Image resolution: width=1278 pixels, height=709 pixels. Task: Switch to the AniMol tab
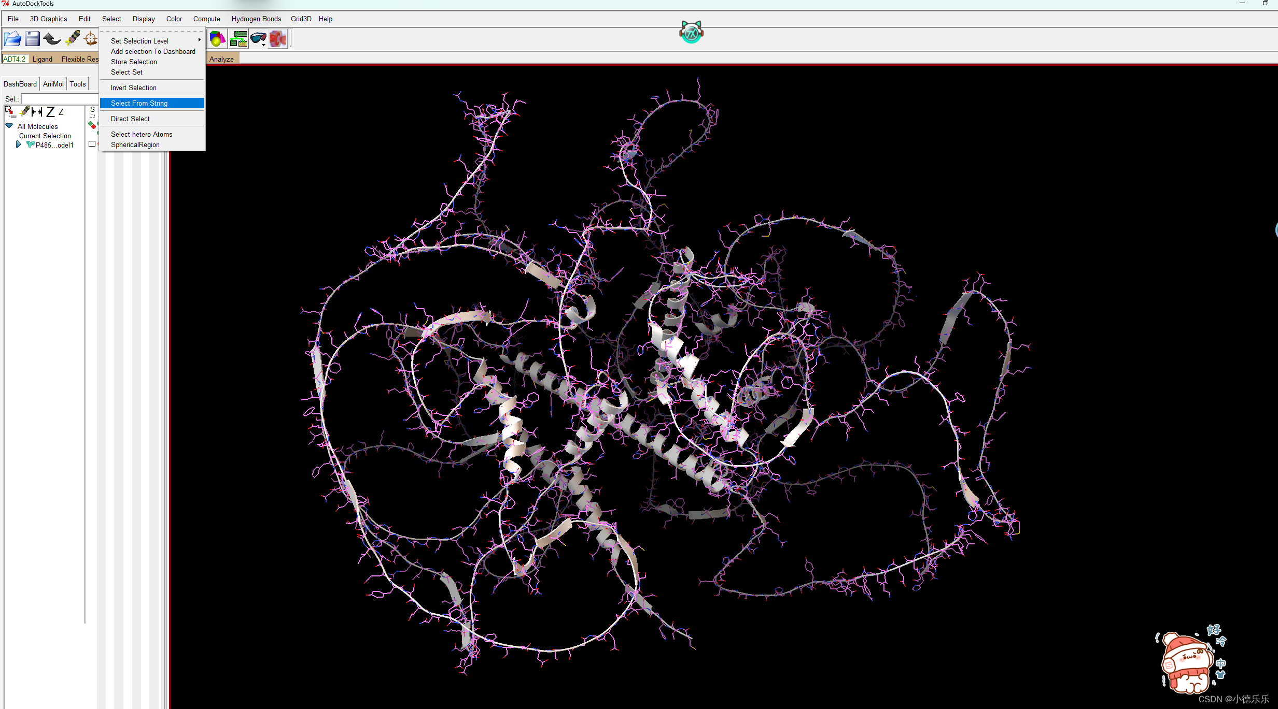tap(53, 84)
